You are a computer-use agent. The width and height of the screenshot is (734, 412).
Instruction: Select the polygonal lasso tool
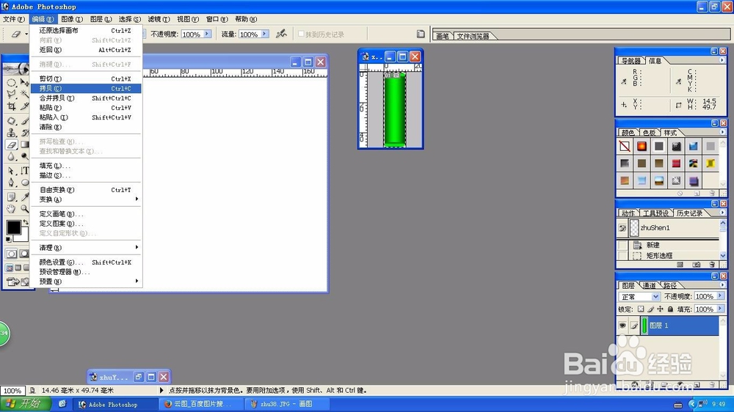[x=11, y=95]
